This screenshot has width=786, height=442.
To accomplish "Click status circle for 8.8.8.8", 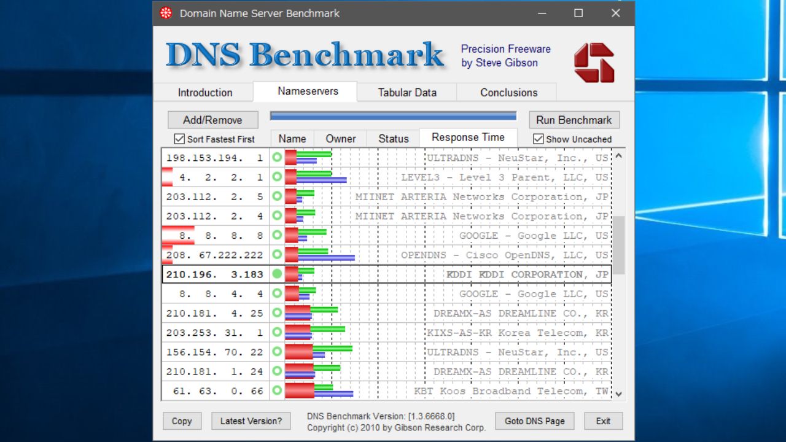I will tap(277, 235).
